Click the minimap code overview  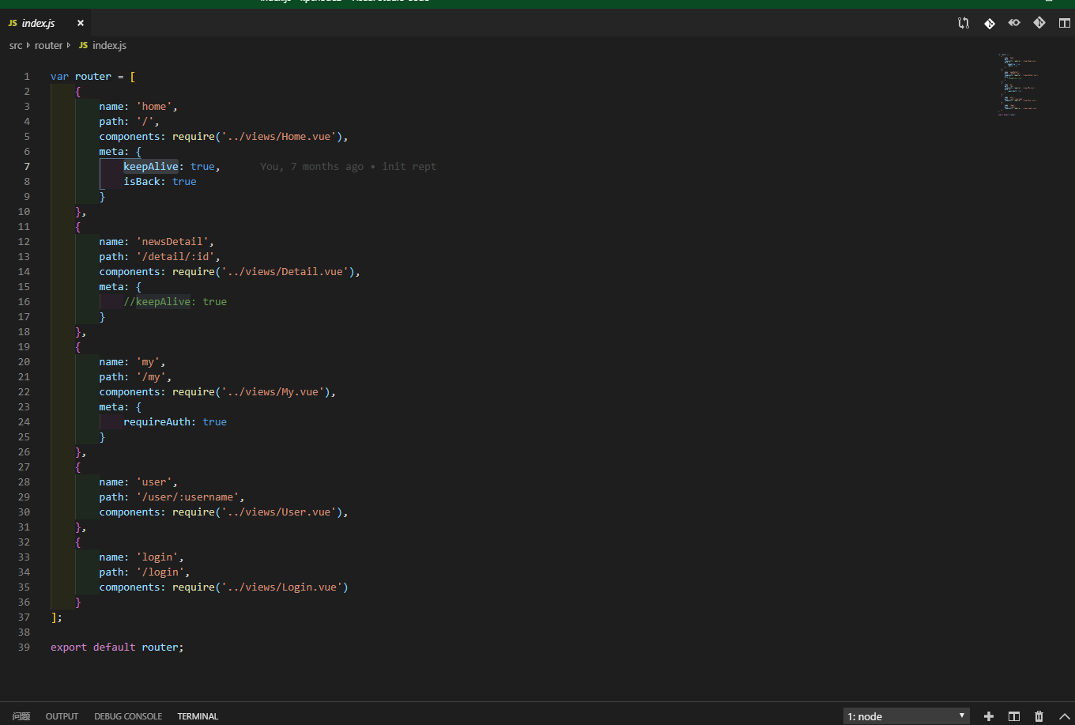coord(1017,85)
